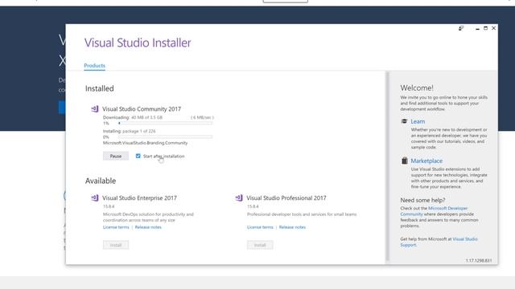The height and width of the screenshot is (289, 515).
Task: Click the Welcome! heading
Action: tap(417, 88)
